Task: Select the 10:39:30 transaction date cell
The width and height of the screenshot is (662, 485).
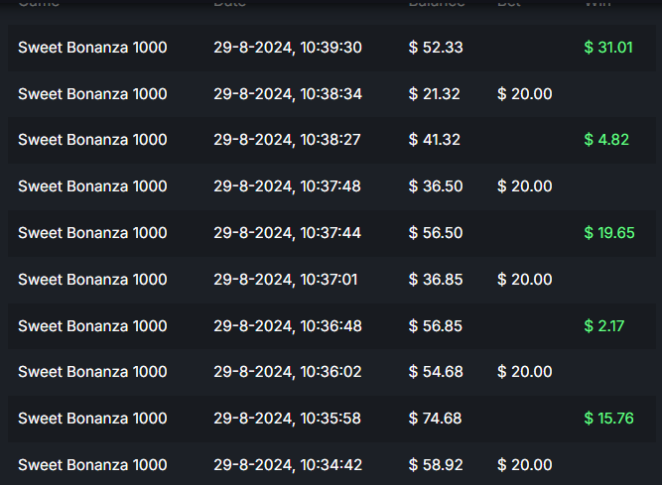Action: coord(287,48)
